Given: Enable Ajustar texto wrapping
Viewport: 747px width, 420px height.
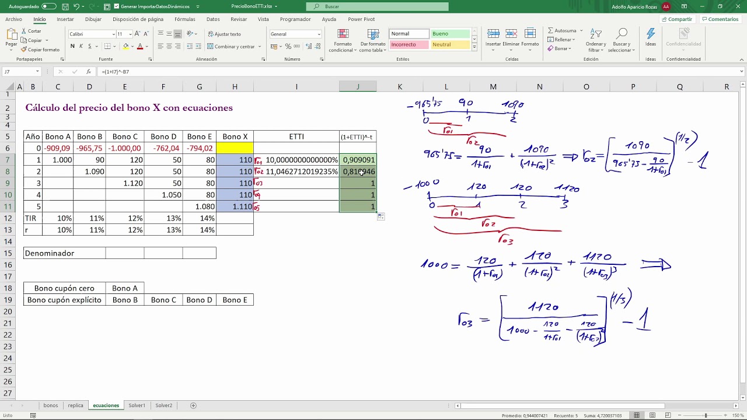Looking at the screenshot, I should click(x=224, y=34).
